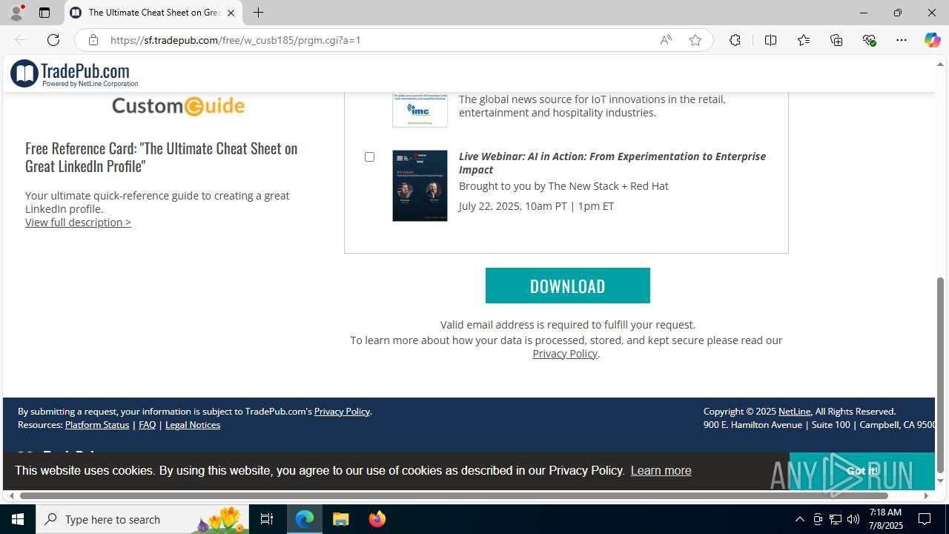The image size is (949, 534).
Task: Refresh the page
Action: point(53,40)
